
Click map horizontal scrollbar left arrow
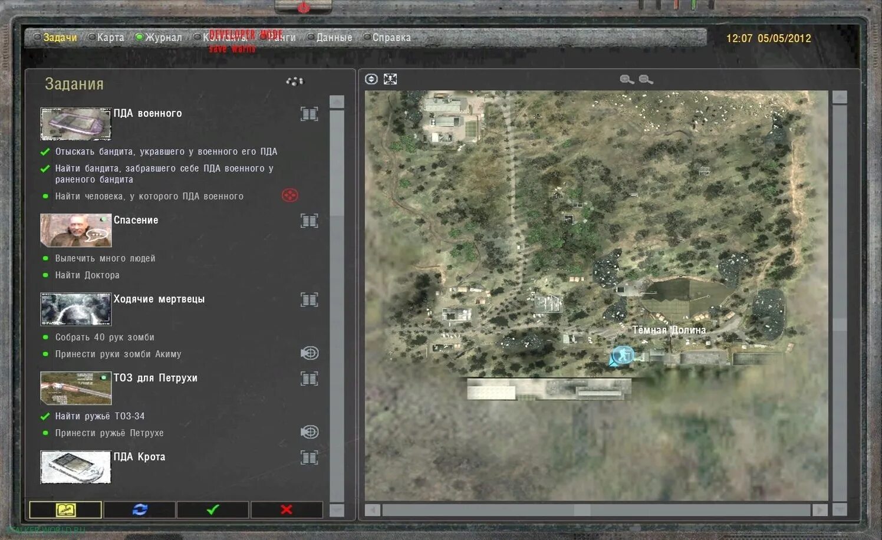373,510
